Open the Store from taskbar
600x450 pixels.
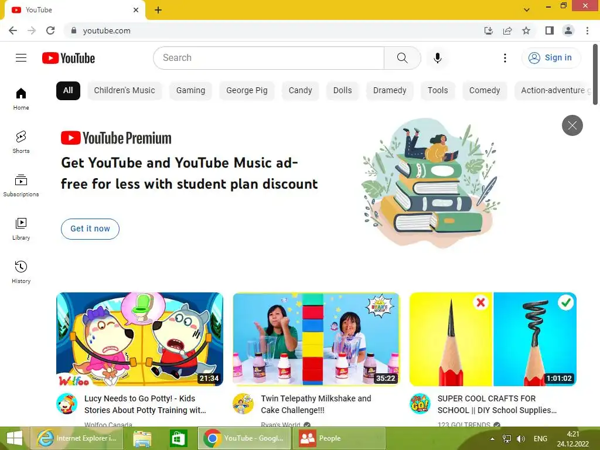[x=178, y=438]
